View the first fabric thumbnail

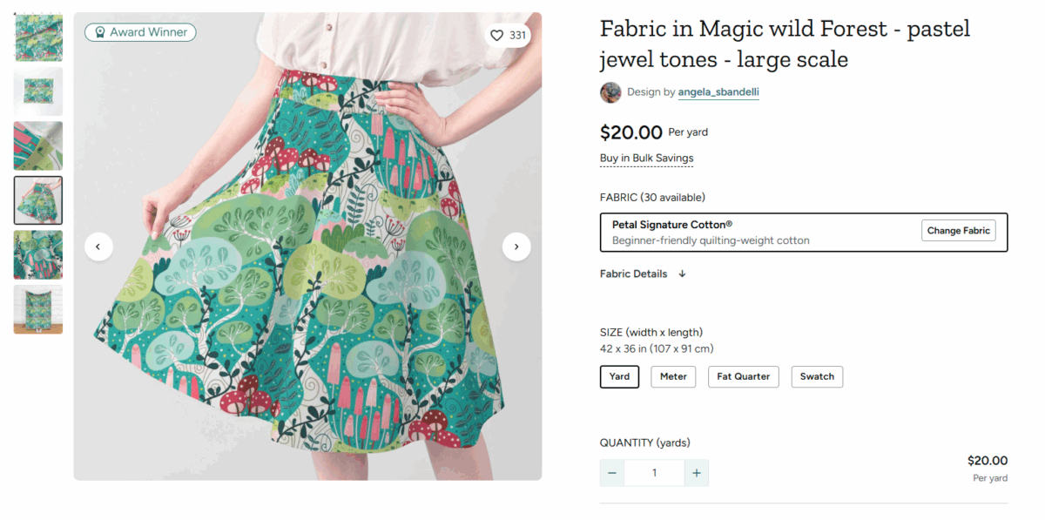pyautogui.click(x=38, y=37)
